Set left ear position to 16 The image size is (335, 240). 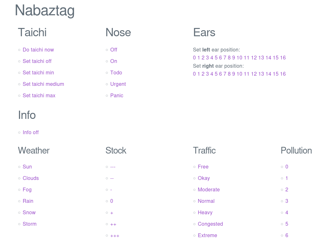283,58
